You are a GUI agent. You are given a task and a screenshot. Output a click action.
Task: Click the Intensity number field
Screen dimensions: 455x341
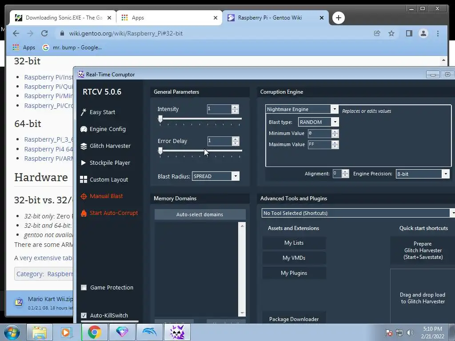(219, 109)
